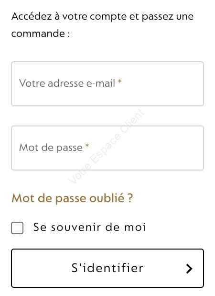Click the S'identifier button
215x296 pixels.
click(x=107, y=268)
